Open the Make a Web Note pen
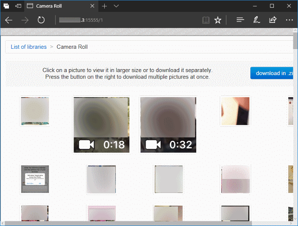The width and height of the screenshot is (298, 226). click(x=256, y=20)
